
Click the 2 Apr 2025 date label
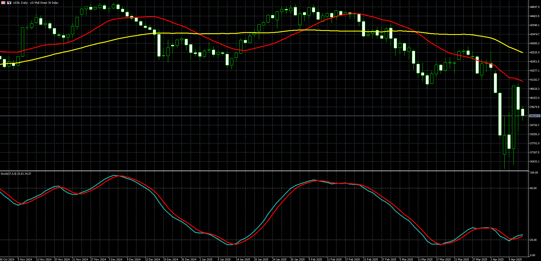pyautogui.click(x=497, y=259)
